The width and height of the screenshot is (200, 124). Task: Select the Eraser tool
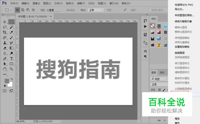pos(5,48)
